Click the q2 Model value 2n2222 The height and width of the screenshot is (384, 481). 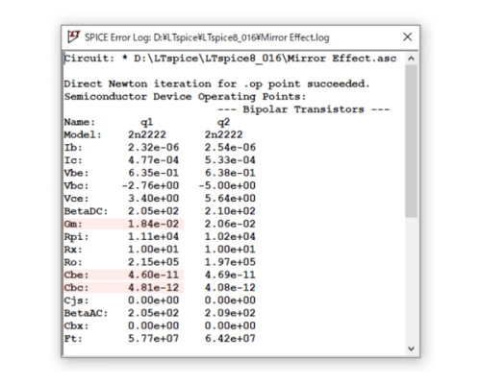click(223, 134)
